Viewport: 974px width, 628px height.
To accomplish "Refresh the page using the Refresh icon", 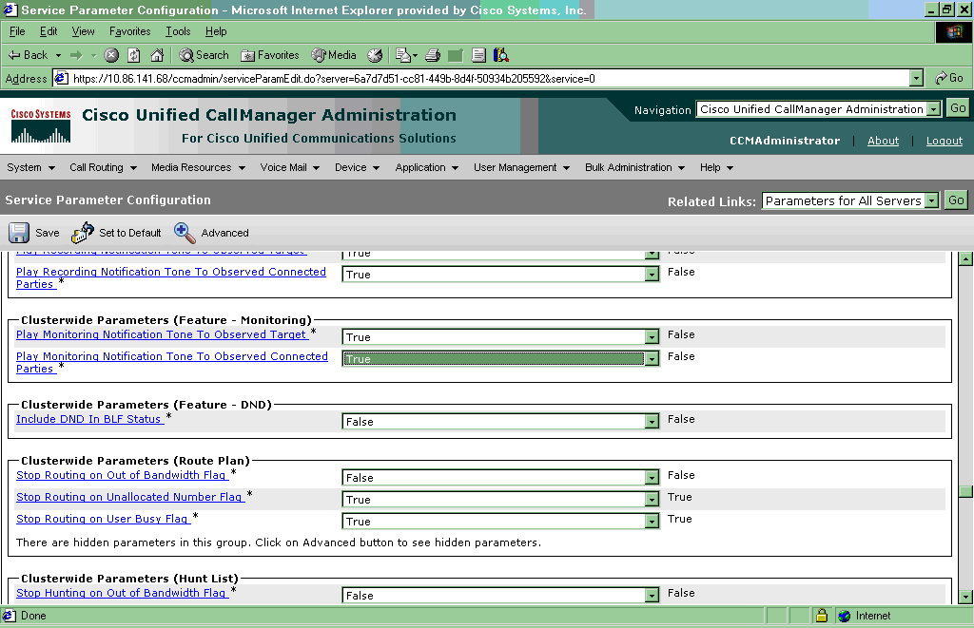I will 133,55.
